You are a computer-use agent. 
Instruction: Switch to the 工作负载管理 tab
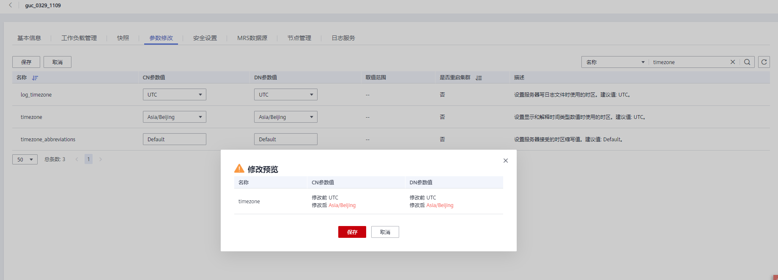pos(79,38)
